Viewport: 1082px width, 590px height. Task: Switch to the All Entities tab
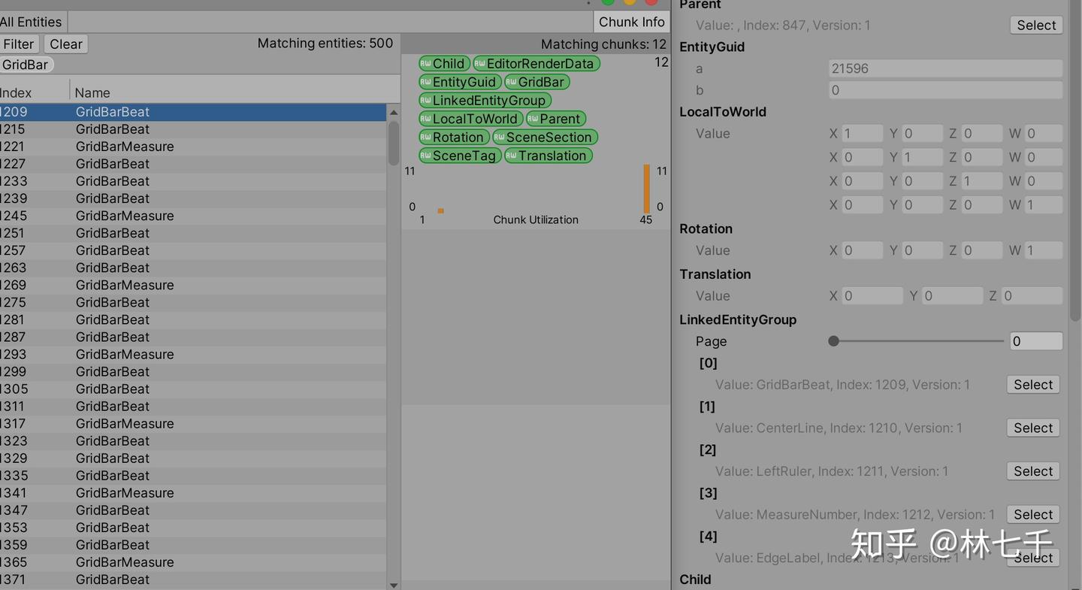point(31,21)
